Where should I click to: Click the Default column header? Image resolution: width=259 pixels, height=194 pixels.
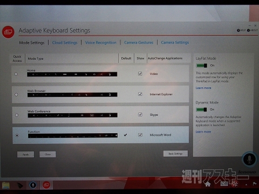click(x=126, y=58)
